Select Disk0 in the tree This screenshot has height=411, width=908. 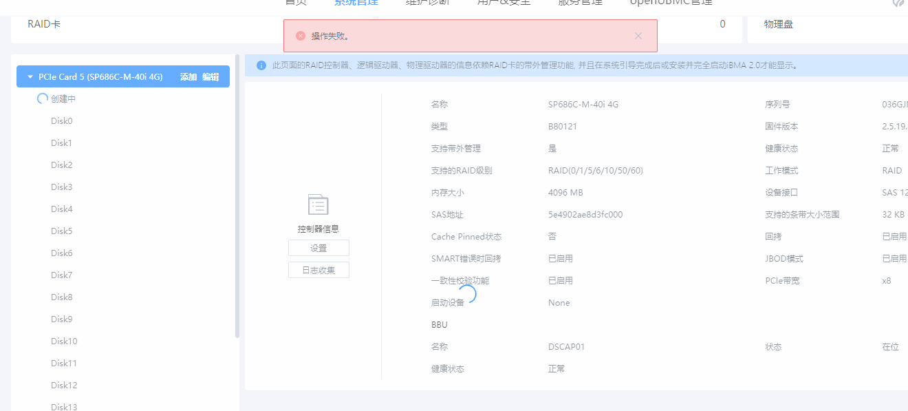62,121
